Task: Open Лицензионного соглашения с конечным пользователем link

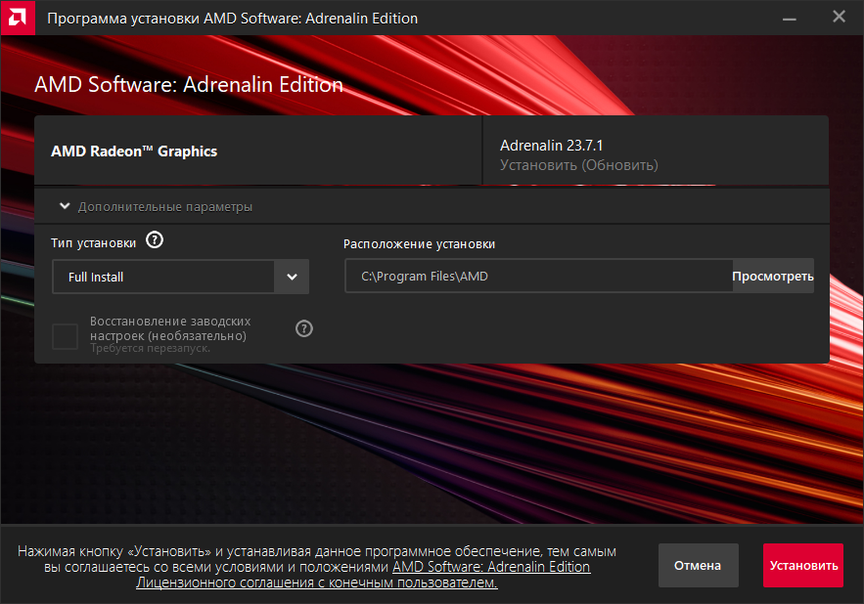Action: click(x=317, y=582)
